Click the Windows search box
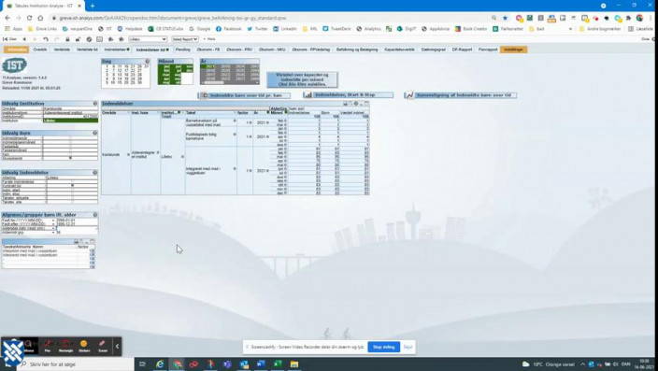 (x=76, y=364)
